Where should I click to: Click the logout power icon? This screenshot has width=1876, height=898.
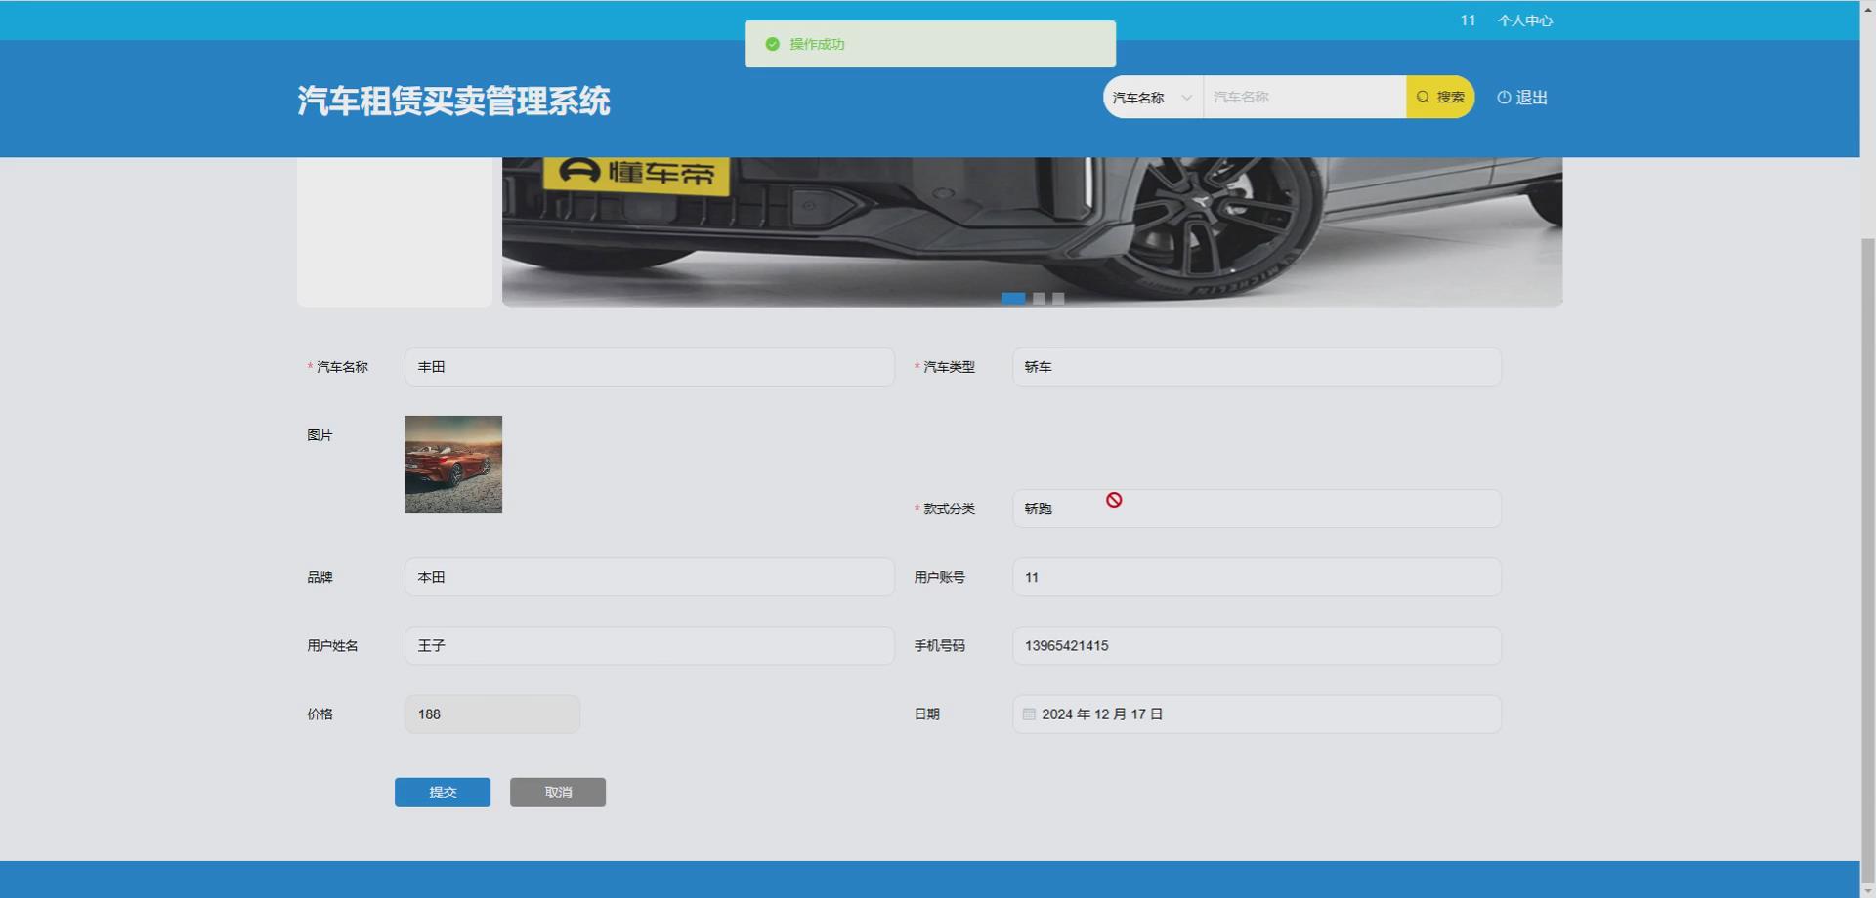1504,98
